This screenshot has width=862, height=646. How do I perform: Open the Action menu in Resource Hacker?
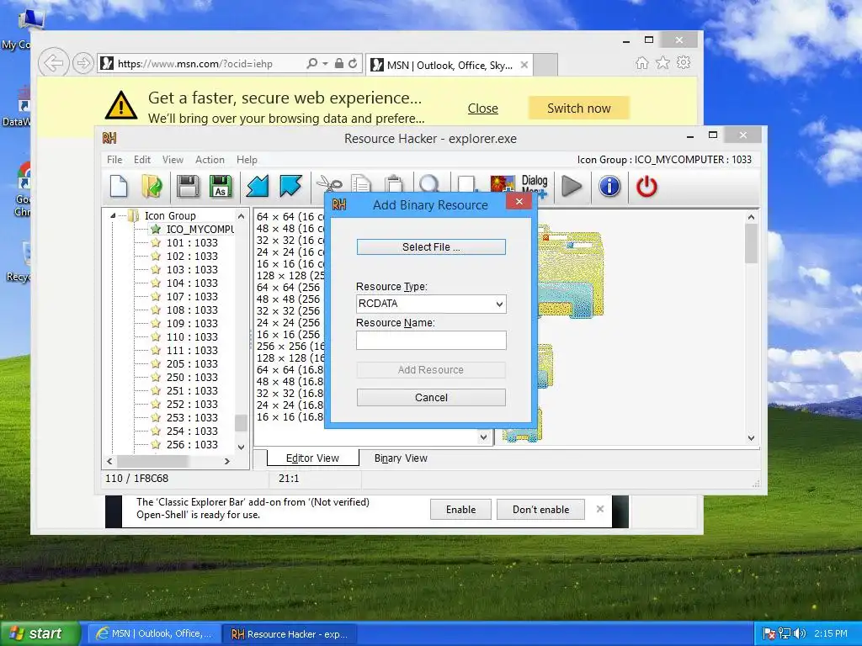[x=210, y=159]
